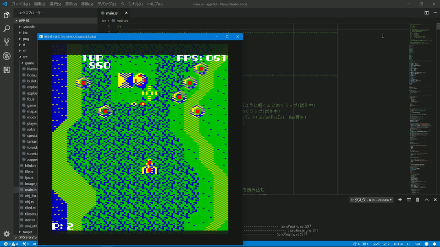
Task: Expand the ktx folder
Action: pyautogui.click(x=25, y=33)
